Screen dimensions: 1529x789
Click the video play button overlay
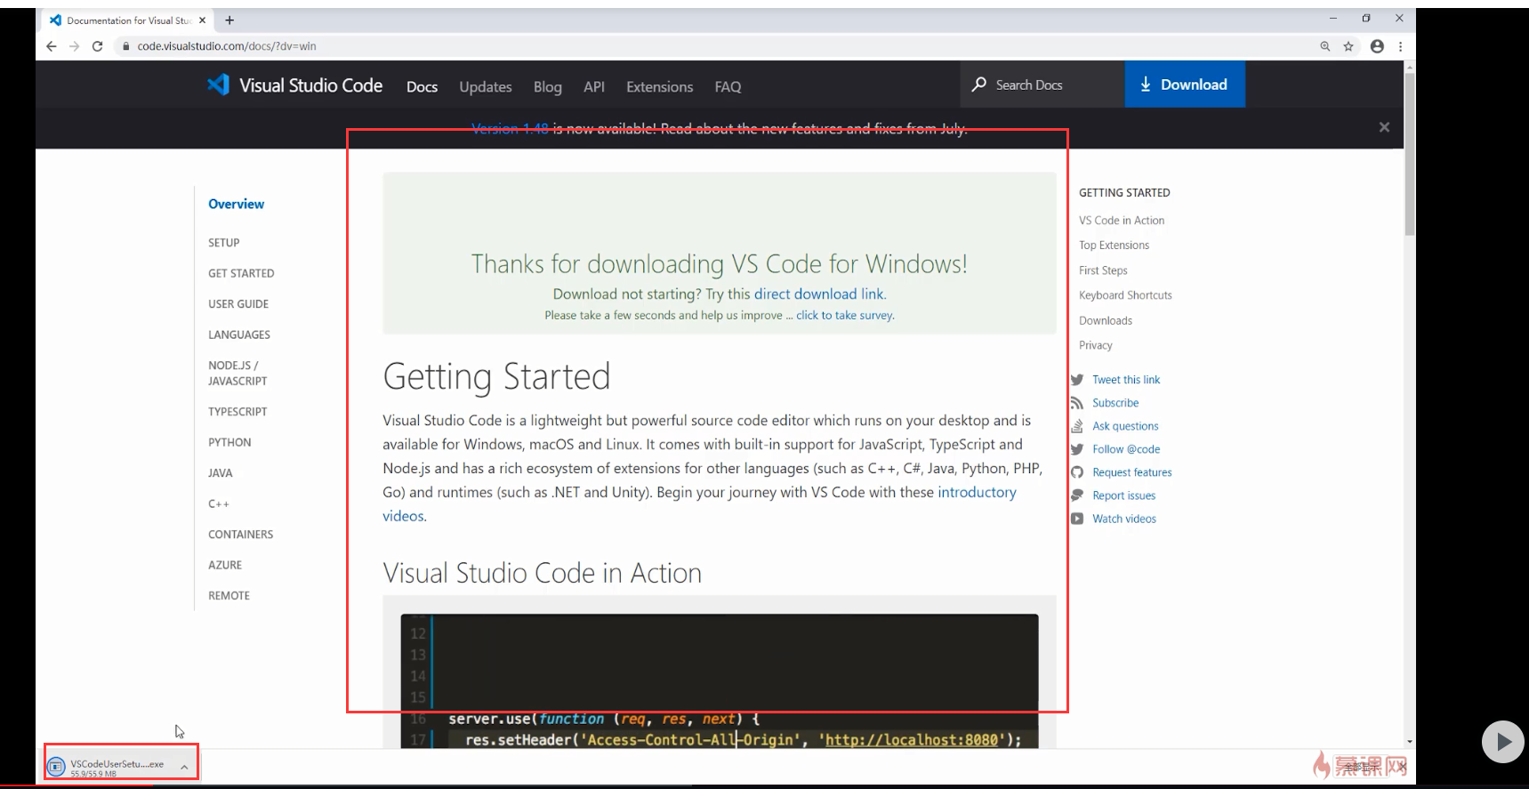1503,741
